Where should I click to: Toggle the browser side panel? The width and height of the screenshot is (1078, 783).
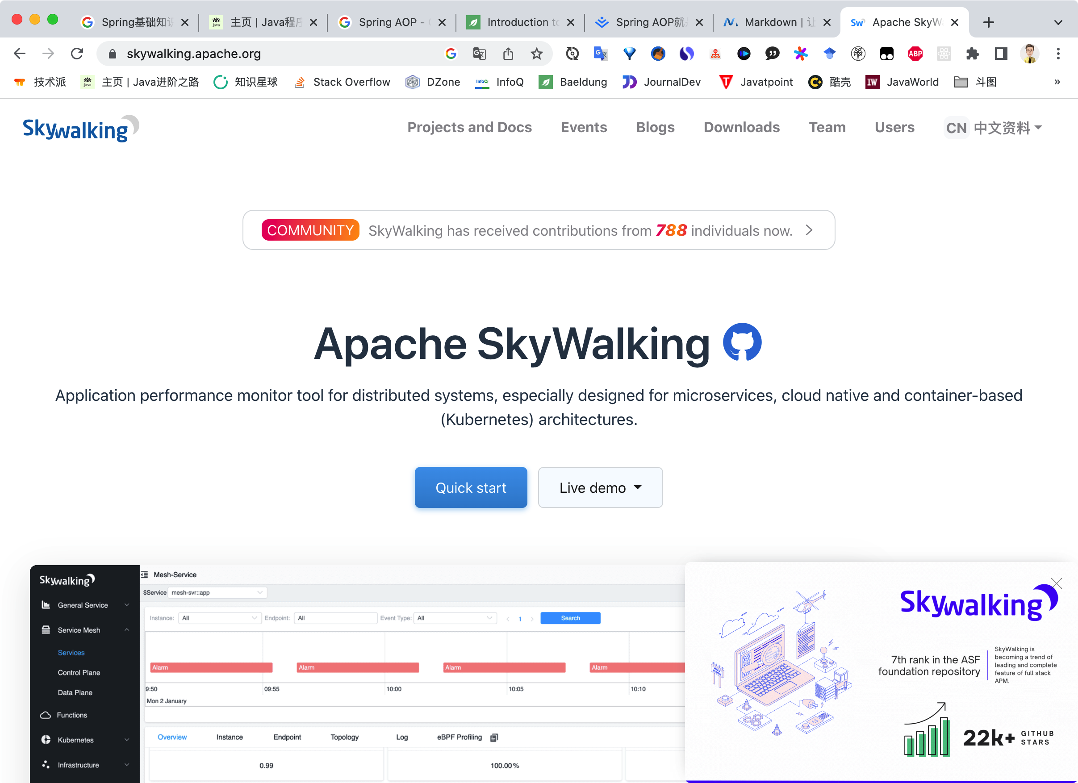click(1001, 54)
